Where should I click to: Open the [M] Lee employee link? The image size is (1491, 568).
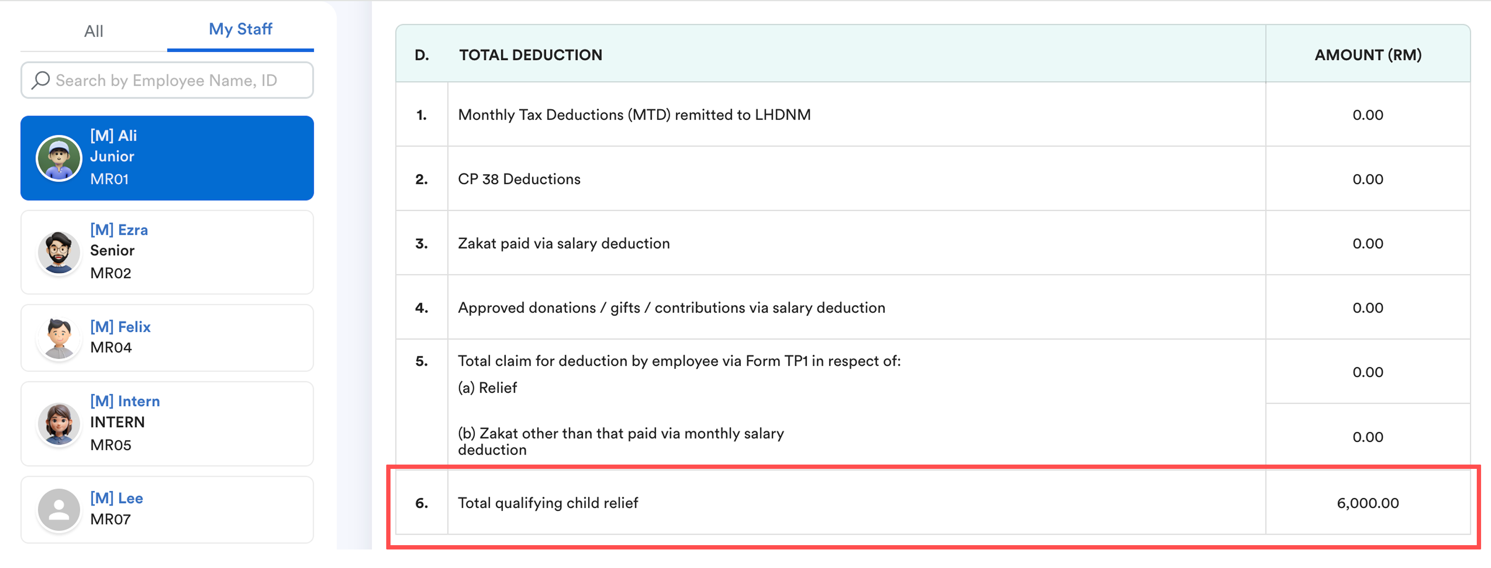(116, 499)
